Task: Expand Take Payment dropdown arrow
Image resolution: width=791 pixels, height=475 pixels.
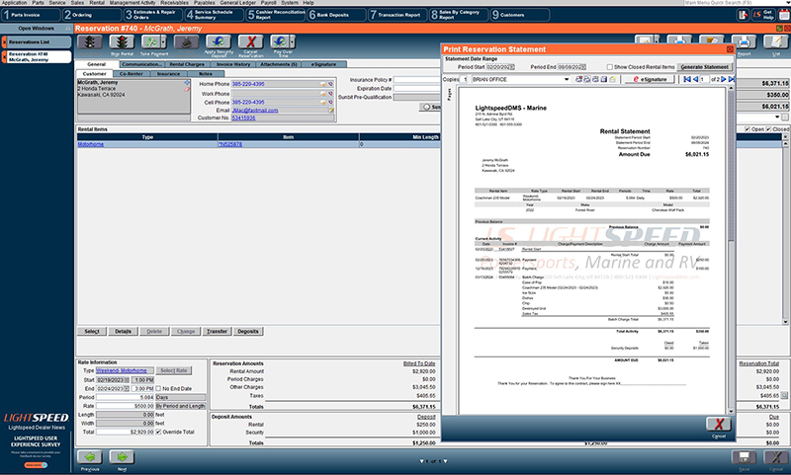Action: pos(163,42)
